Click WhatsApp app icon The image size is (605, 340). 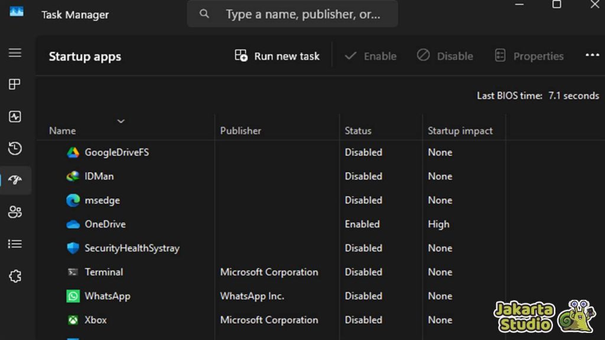coord(73,296)
